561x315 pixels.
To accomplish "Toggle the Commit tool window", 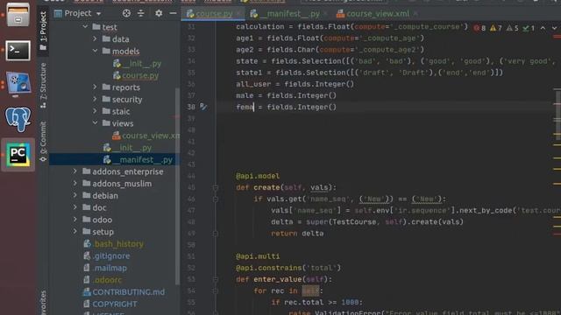I will pyautogui.click(x=43, y=141).
